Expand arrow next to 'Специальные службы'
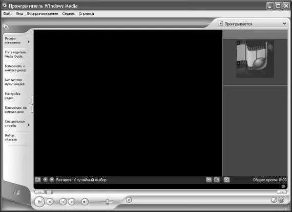Screen dimensions: 292x212 click(29, 125)
